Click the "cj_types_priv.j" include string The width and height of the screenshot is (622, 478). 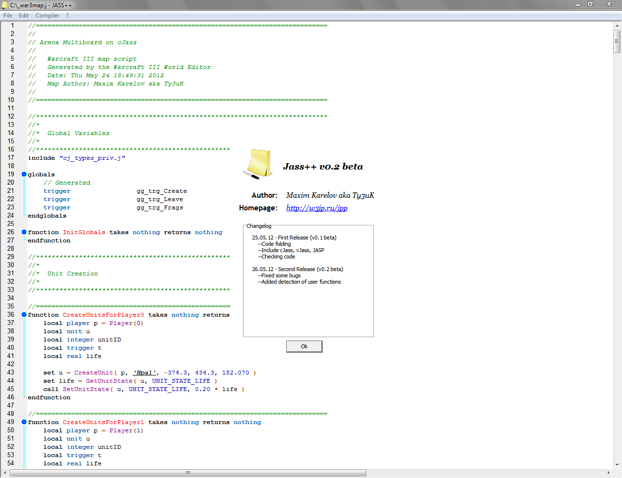(x=92, y=158)
